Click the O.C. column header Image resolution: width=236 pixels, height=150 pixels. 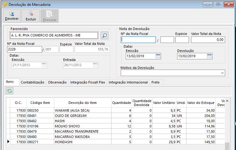(18, 103)
